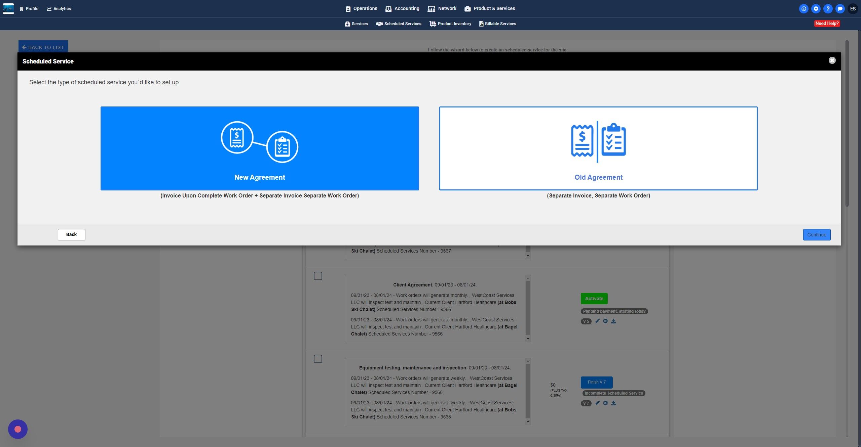Screen dimensions: 861x447
Task: Select the Old Agreement option card
Action: tap(598, 148)
